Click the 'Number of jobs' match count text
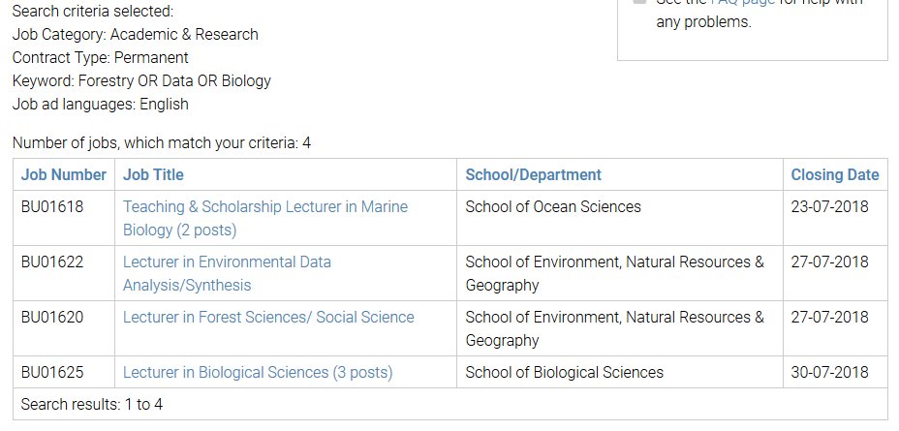This screenshot has width=899, height=431. click(x=162, y=143)
